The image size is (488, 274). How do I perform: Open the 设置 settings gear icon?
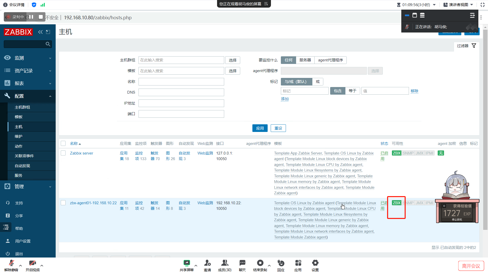tap(315, 263)
